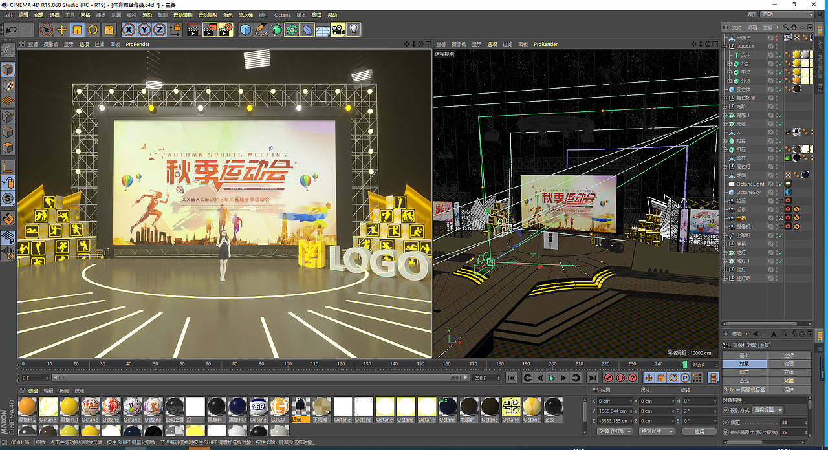Expand the 克隆.1 object
828x450 pixels.
pos(725,115)
